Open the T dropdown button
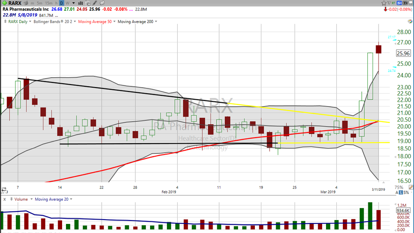This screenshot has height=233, width=414. [x=405, y=3]
